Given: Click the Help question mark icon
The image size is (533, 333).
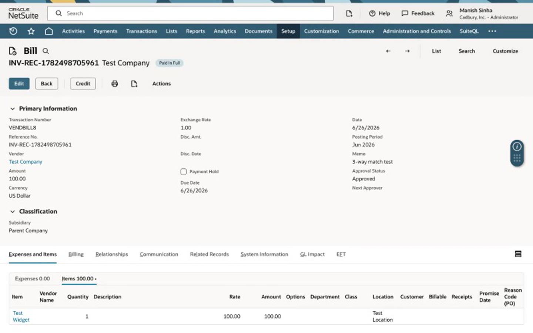Looking at the screenshot, I should coord(372,13).
